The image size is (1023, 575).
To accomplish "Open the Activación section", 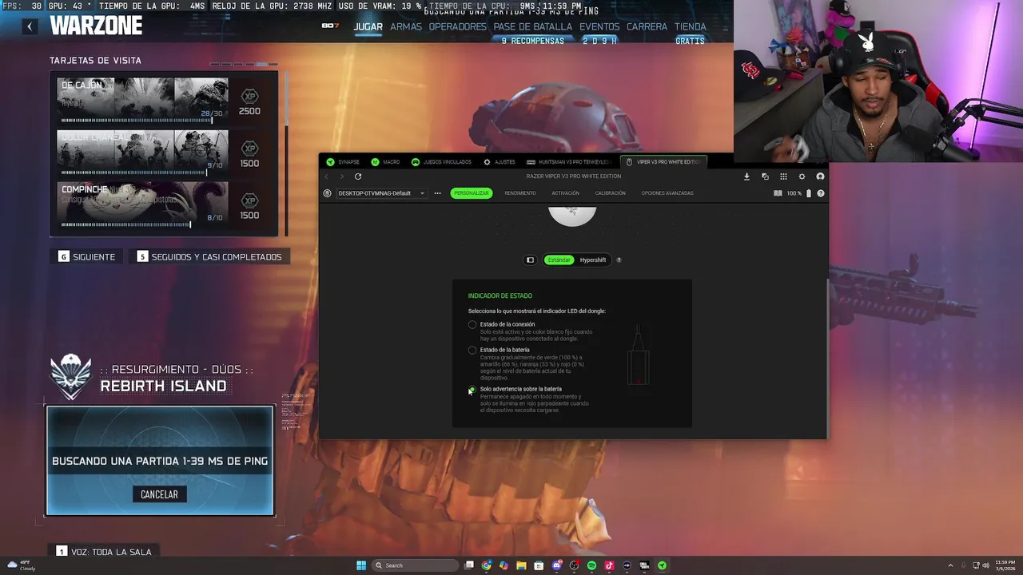I will pyautogui.click(x=565, y=193).
